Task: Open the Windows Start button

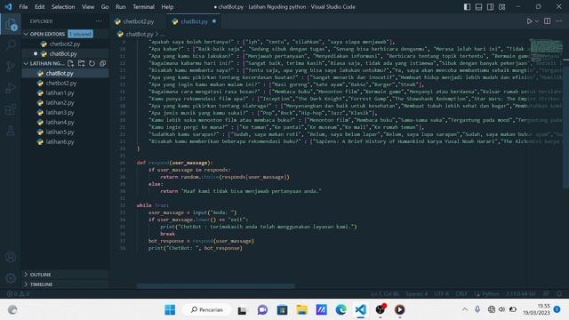Action: 170,310
